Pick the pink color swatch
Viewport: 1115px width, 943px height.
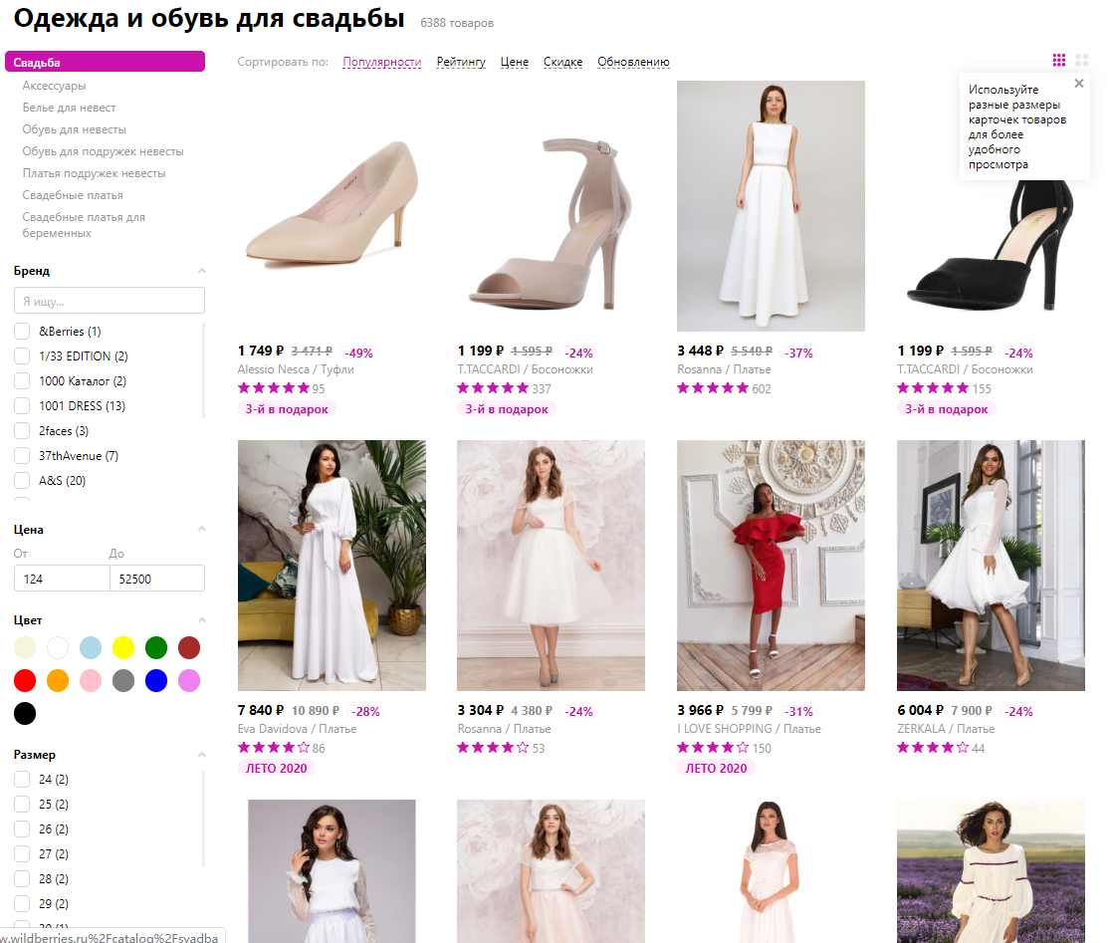tap(91, 680)
